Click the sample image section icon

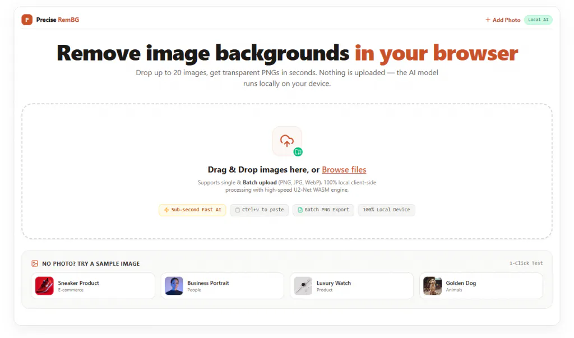point(35,263)
